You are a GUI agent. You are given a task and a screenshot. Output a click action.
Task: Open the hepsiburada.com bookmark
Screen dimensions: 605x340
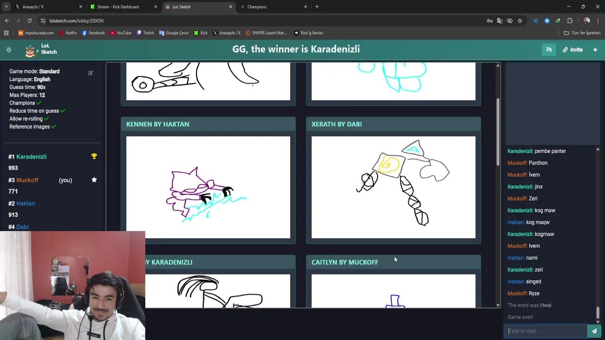pyautogui.click(x=36, y=33)
